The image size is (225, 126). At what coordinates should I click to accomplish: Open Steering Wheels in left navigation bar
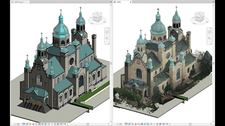[x=107, y=32]
